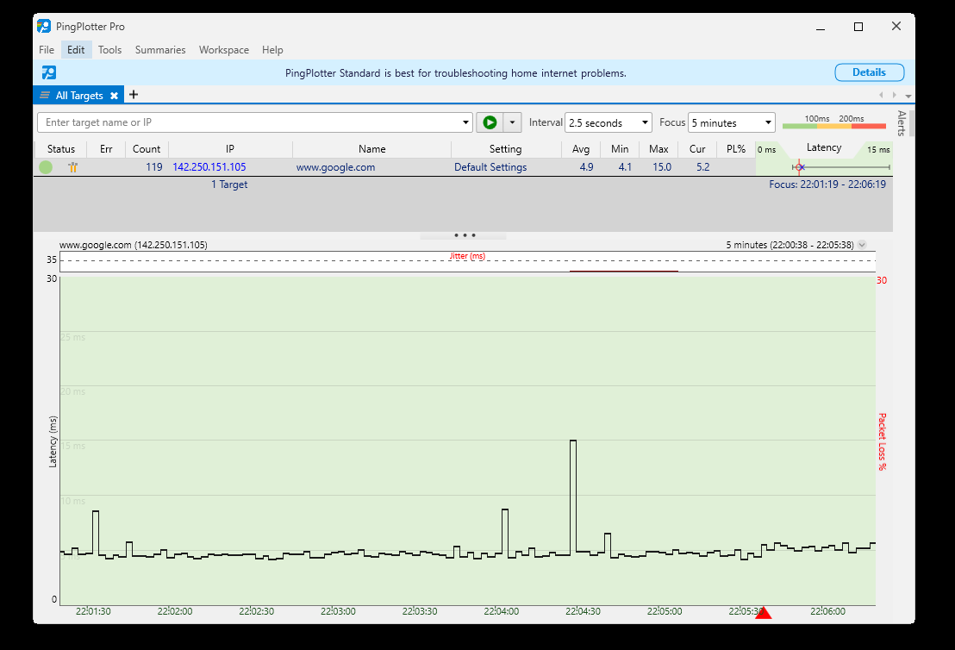This screenshot has height=650, width=955.
Task: Click the Default Settings link for google.com
Action: click(490, 167)
